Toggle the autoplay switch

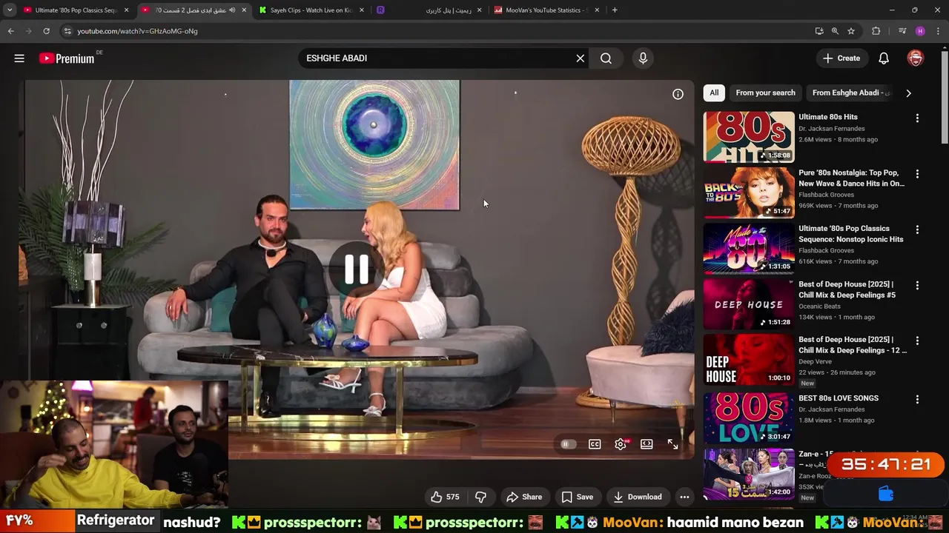pyautogui.click(x=568, y=444)
